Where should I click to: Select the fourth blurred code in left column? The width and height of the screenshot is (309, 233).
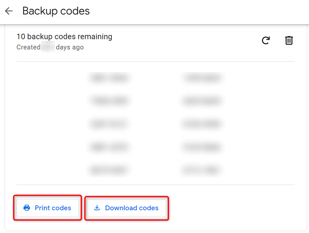109,147
